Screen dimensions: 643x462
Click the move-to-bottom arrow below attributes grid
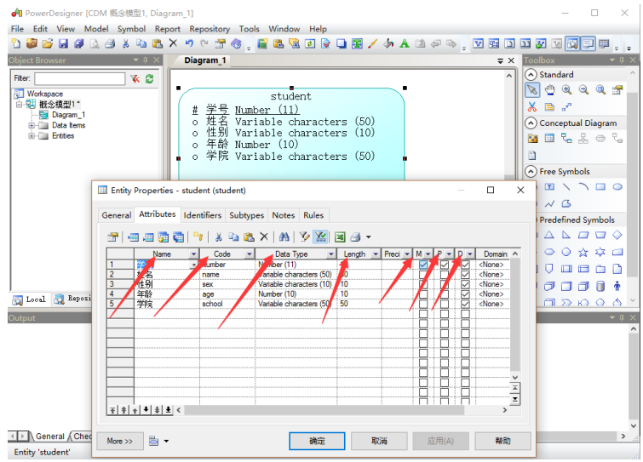point(169,409)
